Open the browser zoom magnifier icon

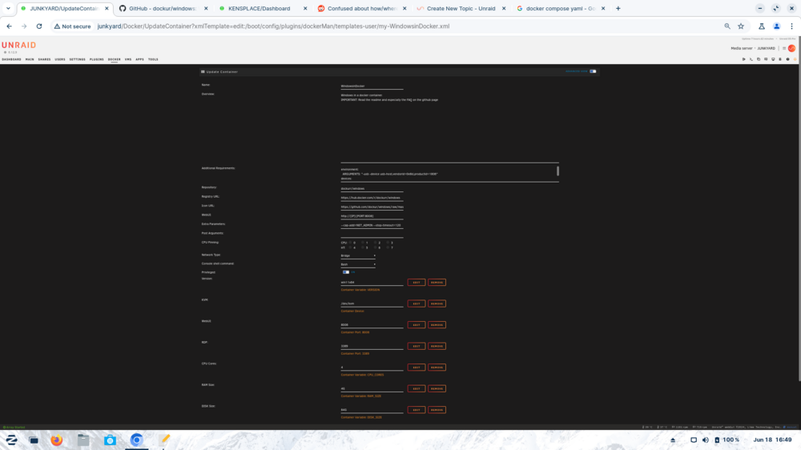pyautogui.click(x=727, y=26)
